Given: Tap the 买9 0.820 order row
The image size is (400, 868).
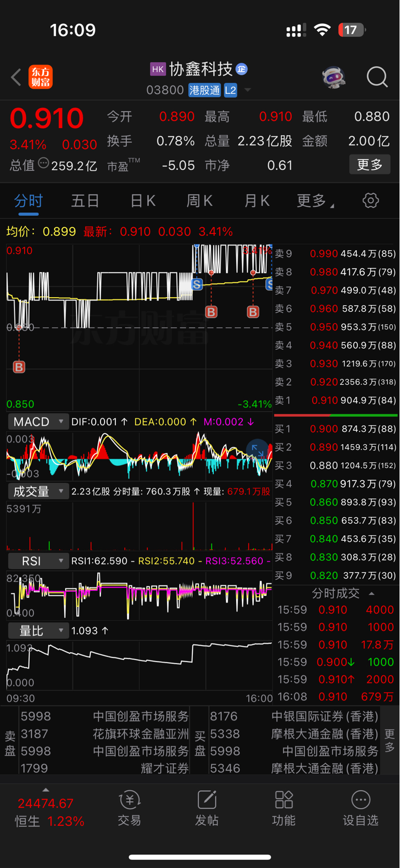Looking at the screenshot, I should pos(336,576).
